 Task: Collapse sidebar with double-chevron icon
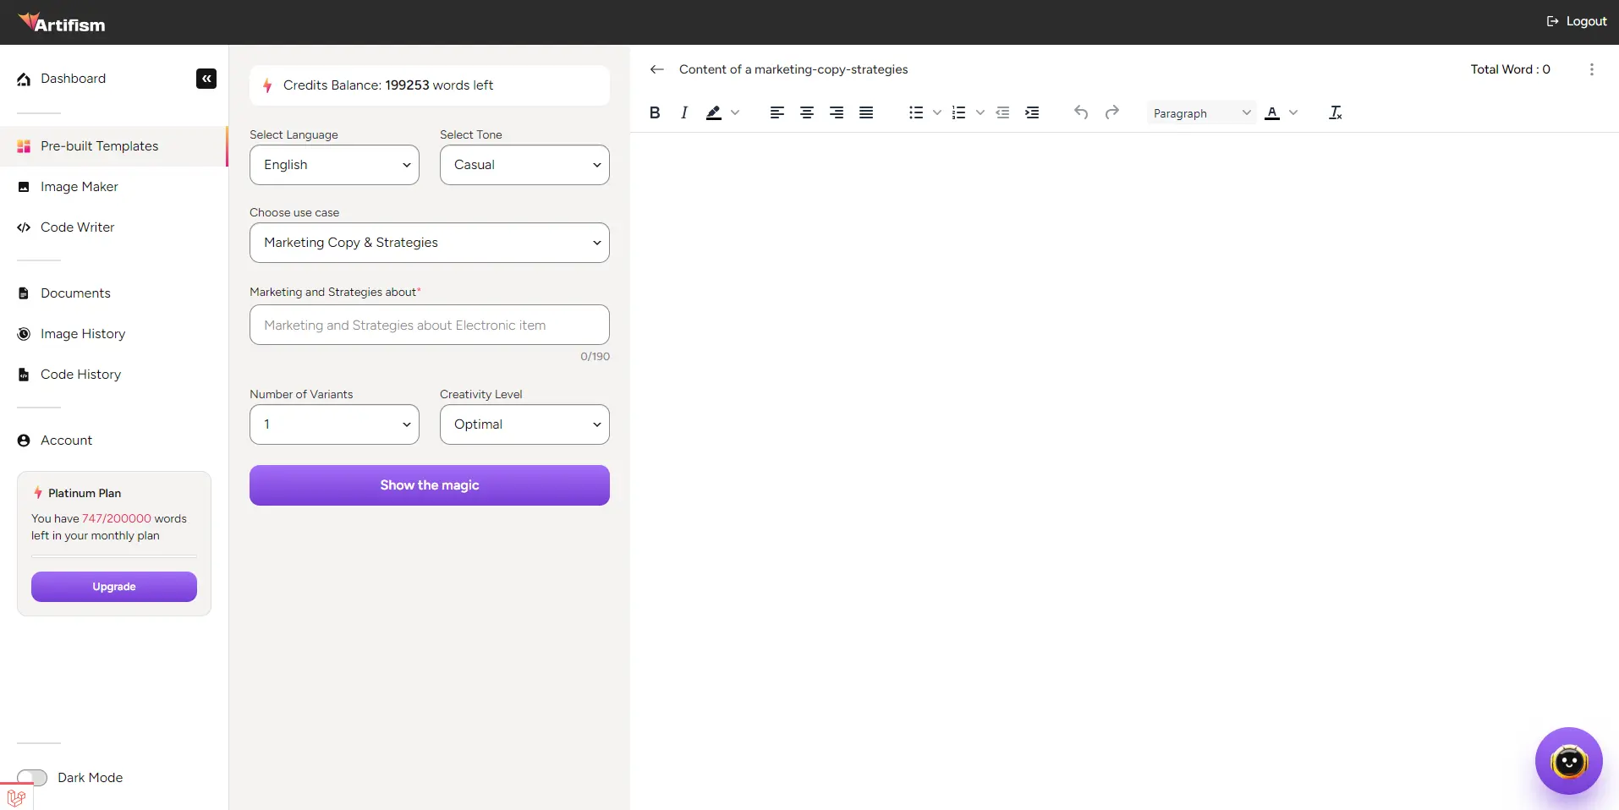(x=206, y=79)
